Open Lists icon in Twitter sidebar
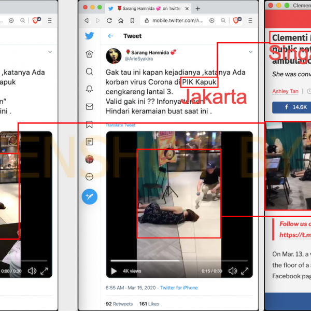Screen dimensions: 311x311 click(x=89, y=142)
